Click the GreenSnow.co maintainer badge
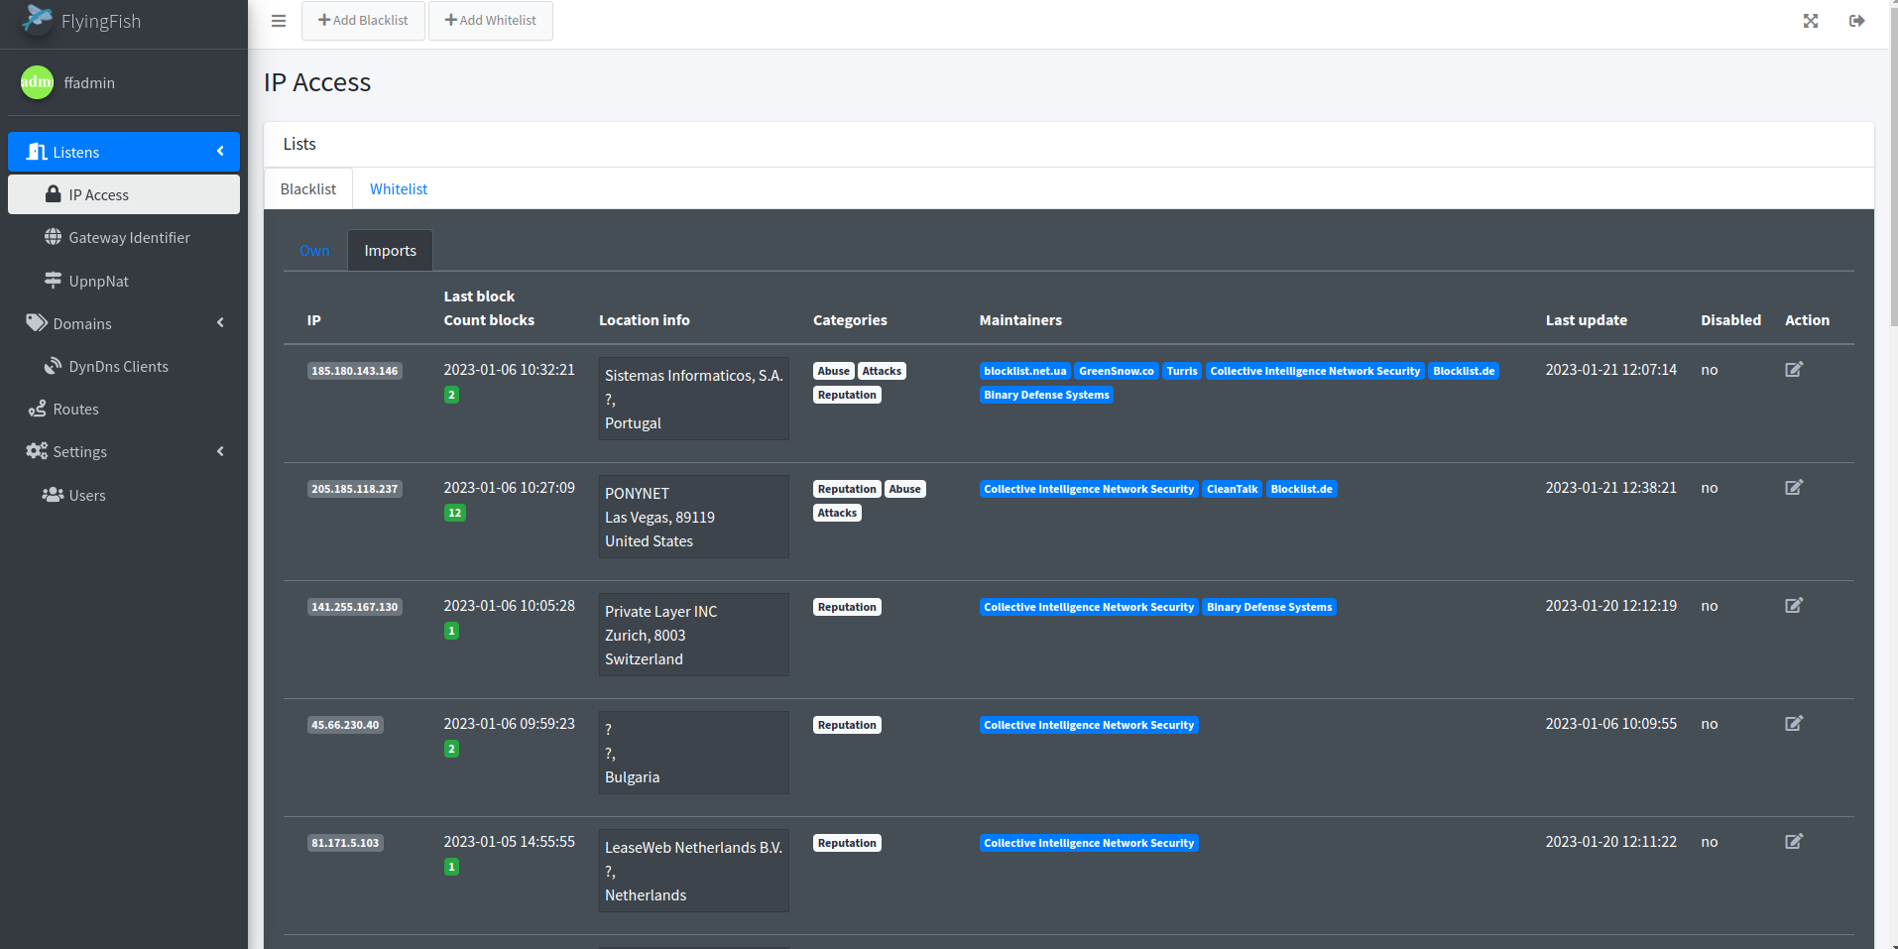 [x=1117, y=371]
